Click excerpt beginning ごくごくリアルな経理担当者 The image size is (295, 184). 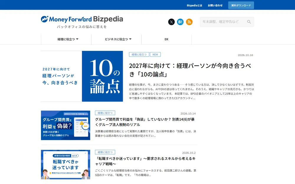click(145, 173)
